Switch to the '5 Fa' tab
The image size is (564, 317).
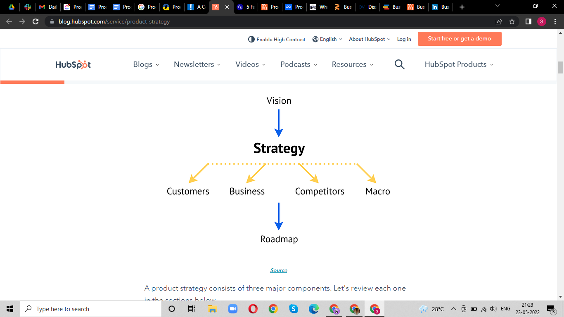[x=246, y=7]
